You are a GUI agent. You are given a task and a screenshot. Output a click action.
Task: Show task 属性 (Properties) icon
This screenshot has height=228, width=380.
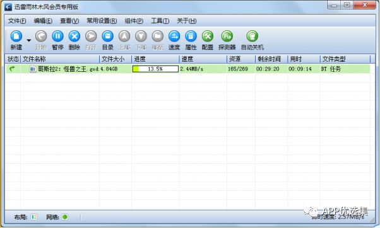pyautogui.click(x=191, y=37)
